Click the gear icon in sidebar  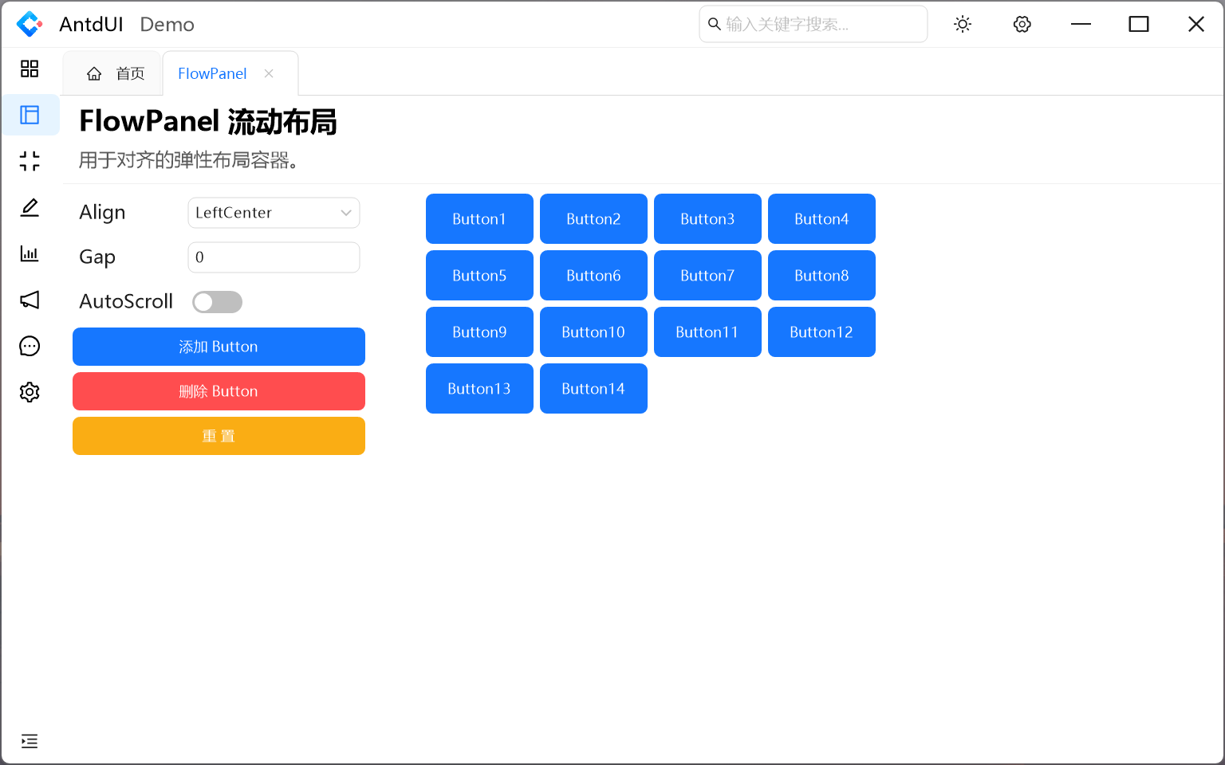pyautogui.click(x=30, y=392)
